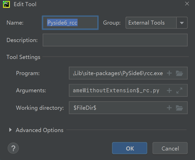Click the insert macro plus in Program field

point(169,73)
